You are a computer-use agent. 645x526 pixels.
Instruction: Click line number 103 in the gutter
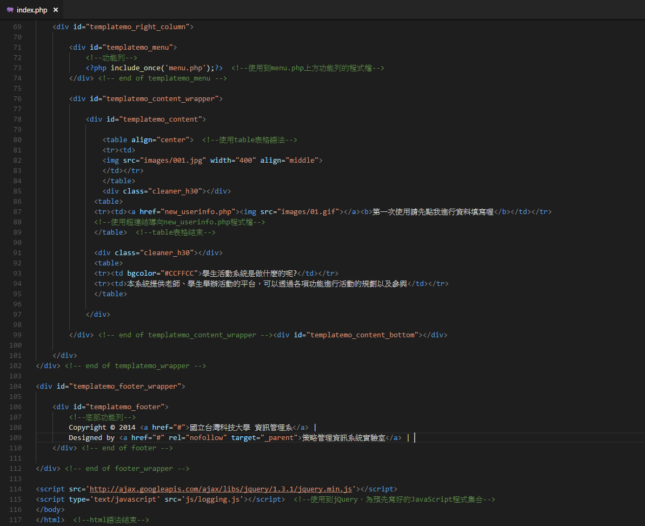(x=15, y=376)
